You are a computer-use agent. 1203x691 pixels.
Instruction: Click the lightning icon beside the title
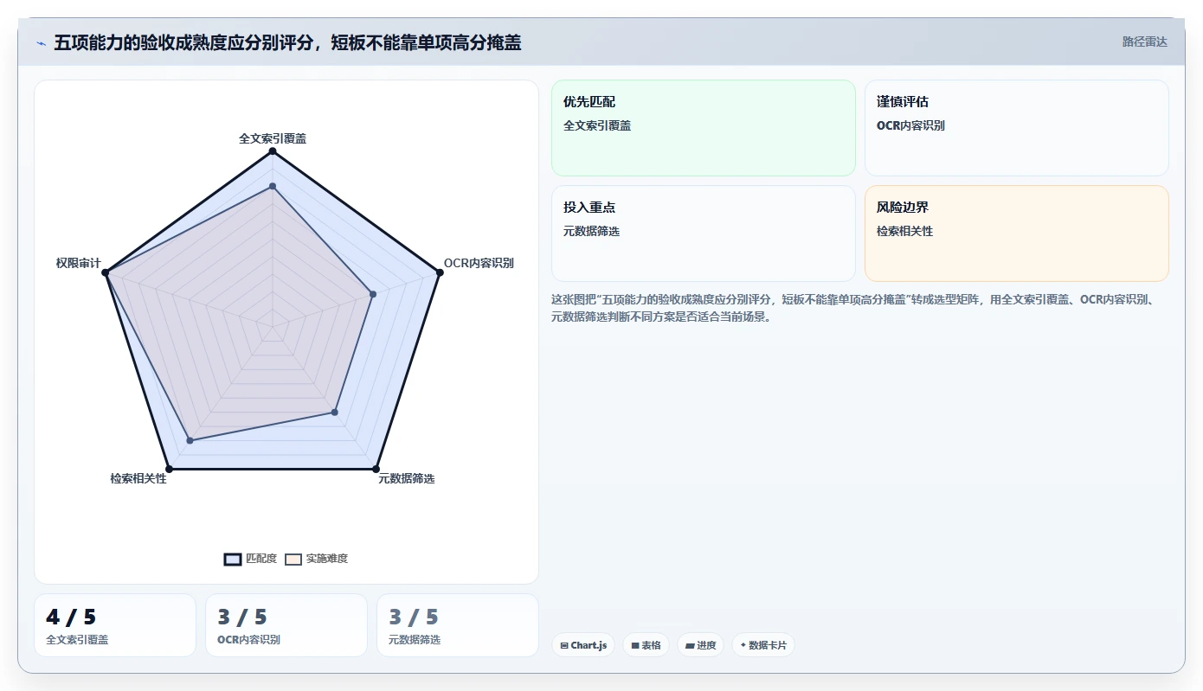coord(41,42)
